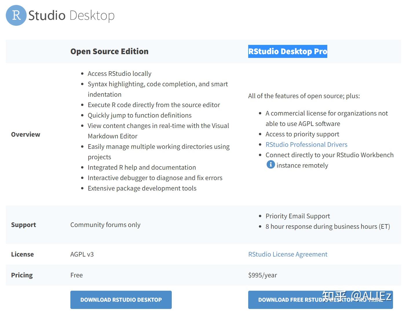Open the RStudio Professional Drivers link
The image size is (402, 313).
click(x=306, y=144)
